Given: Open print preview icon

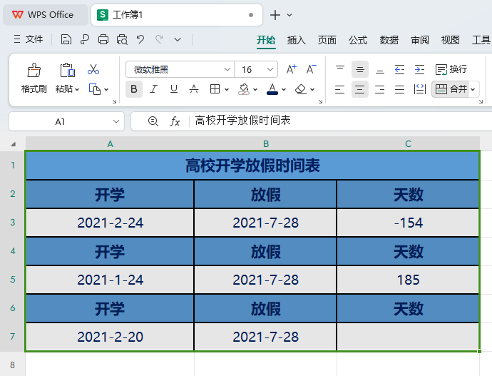Looking at the screenshot, I should click(x=122, y=39).
